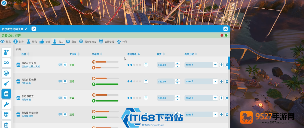Train 格洛丽亚 多恩 with the up-arrow button

tap(146, 65)
